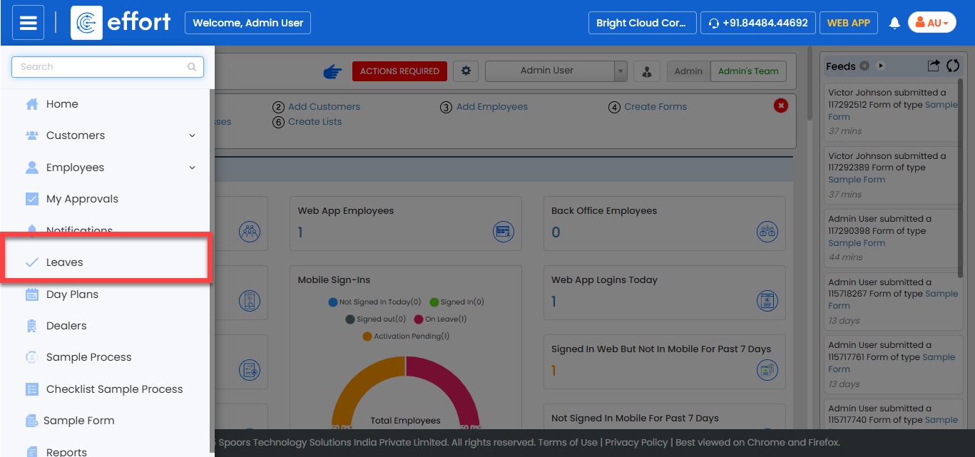Screen dimensions: 975x457
Task: Open the Add Customers link
Action: coord(324,107)
